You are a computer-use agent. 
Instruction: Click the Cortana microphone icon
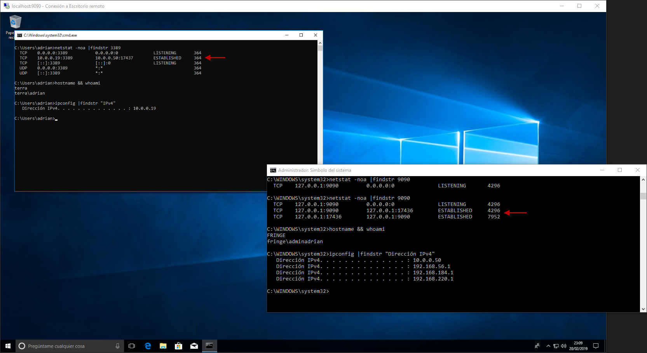117,346
